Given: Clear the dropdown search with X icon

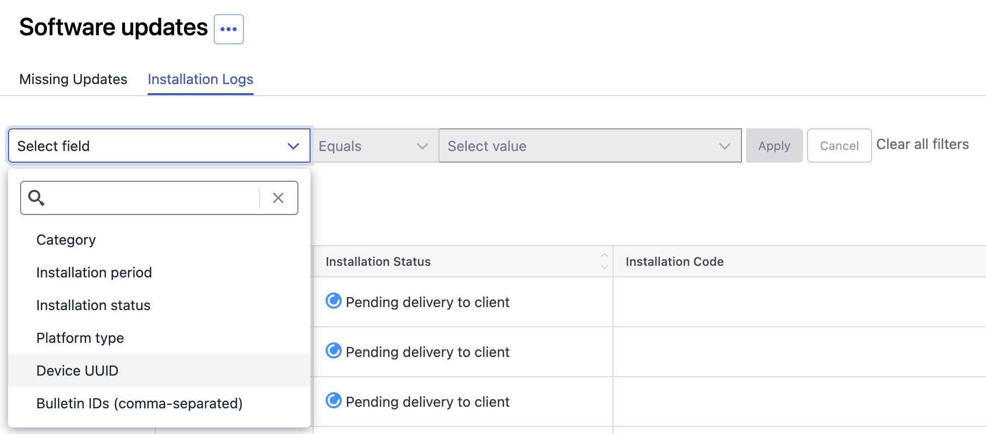Looking at the screenshot, I should (x=278, y=198).
